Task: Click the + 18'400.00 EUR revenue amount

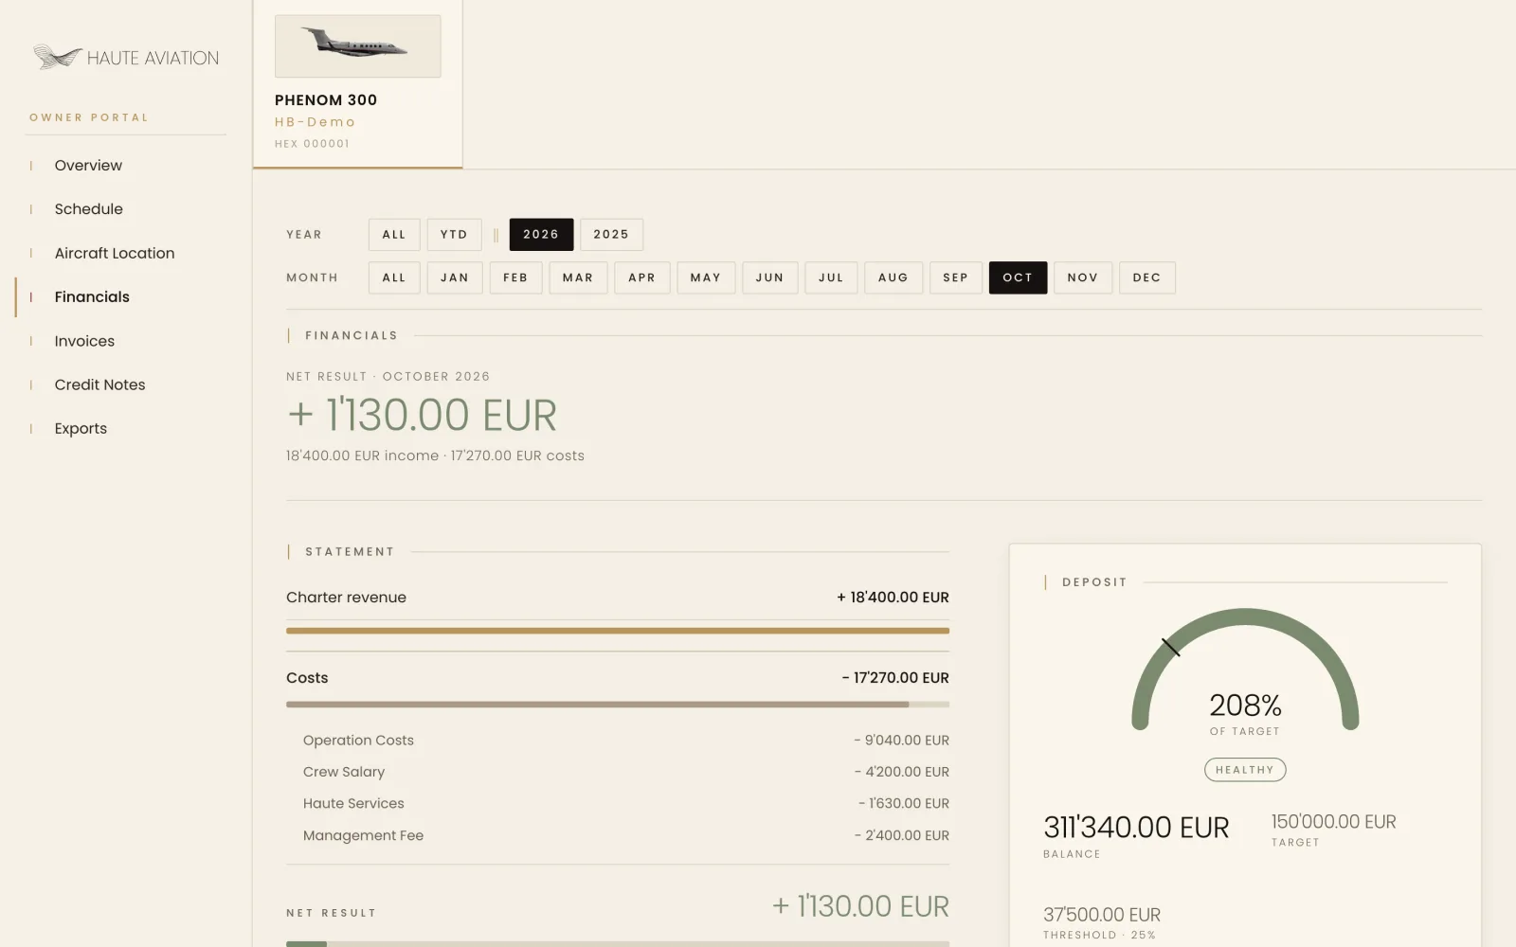Action: [x=893, y=598]
